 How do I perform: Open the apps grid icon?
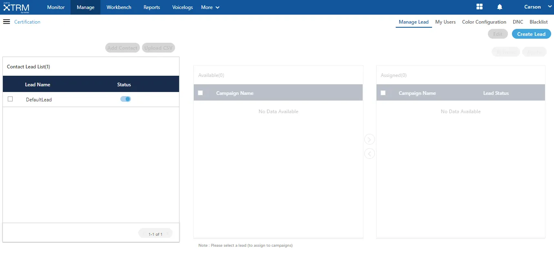479,7
